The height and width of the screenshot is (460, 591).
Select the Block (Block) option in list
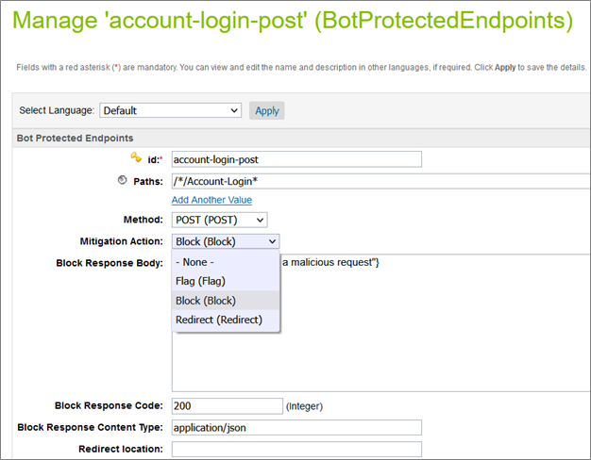[x=206, y=301]
